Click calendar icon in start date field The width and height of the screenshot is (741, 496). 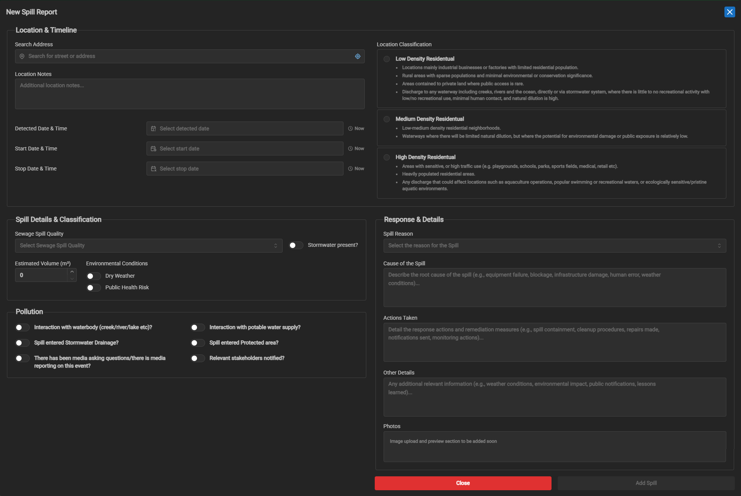[153, 149]
